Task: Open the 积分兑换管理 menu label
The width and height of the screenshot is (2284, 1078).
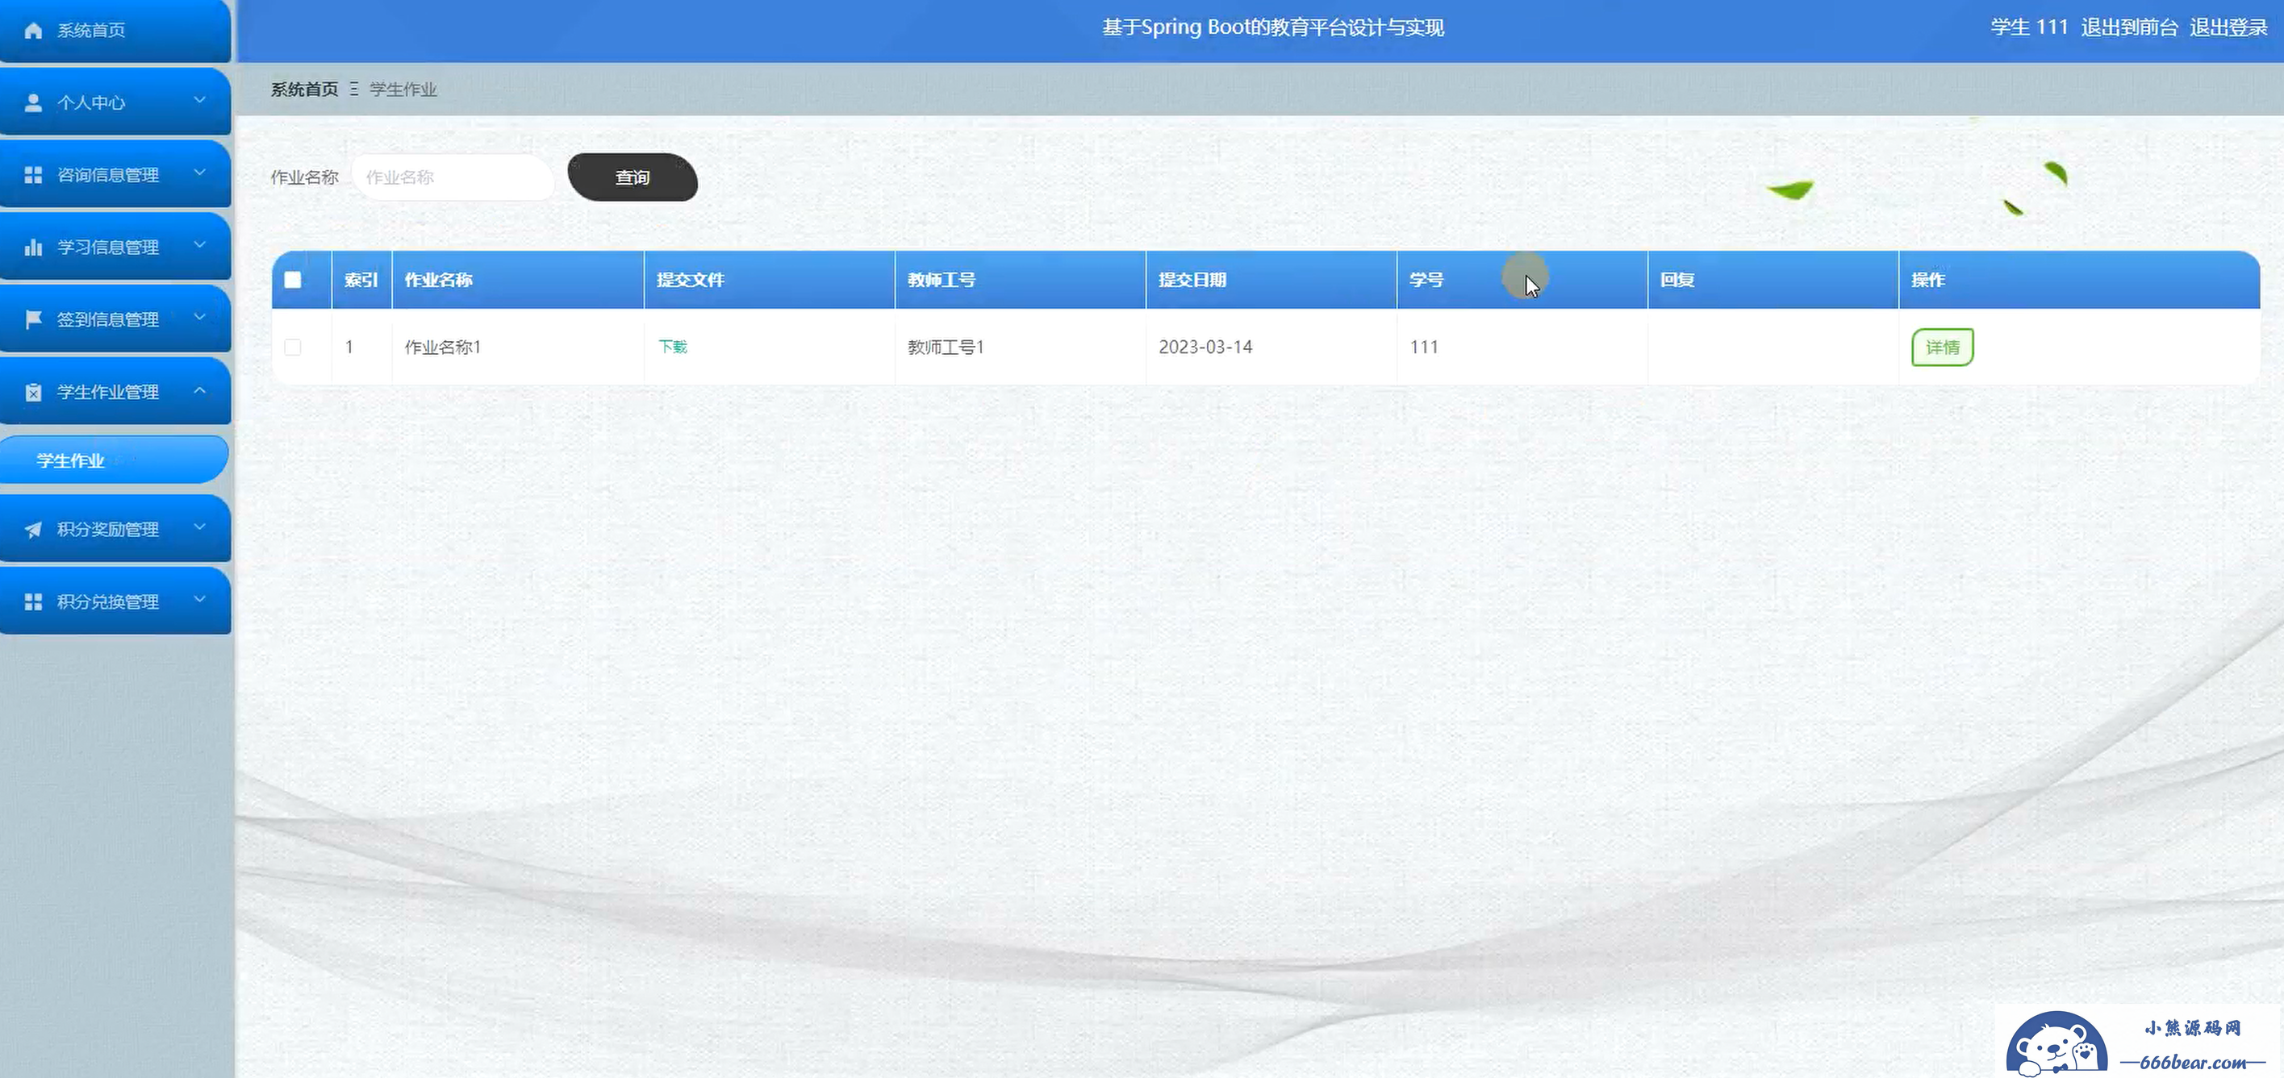Action: [x=108, y=602]
